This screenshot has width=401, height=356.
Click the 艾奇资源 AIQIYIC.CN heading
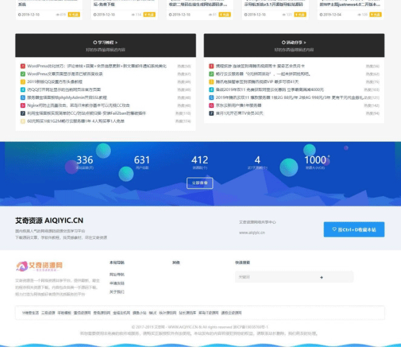tap(49, 221)
